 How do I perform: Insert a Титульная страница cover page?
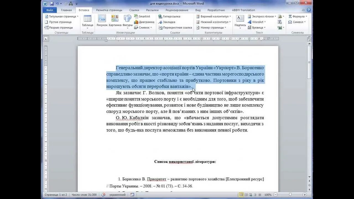pyautogui.click(x=61, y=16)
